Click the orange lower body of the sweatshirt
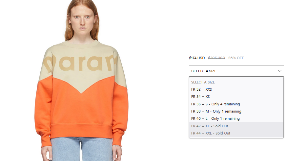Viewport: 287px width, 161px height. tap(81, 108)
